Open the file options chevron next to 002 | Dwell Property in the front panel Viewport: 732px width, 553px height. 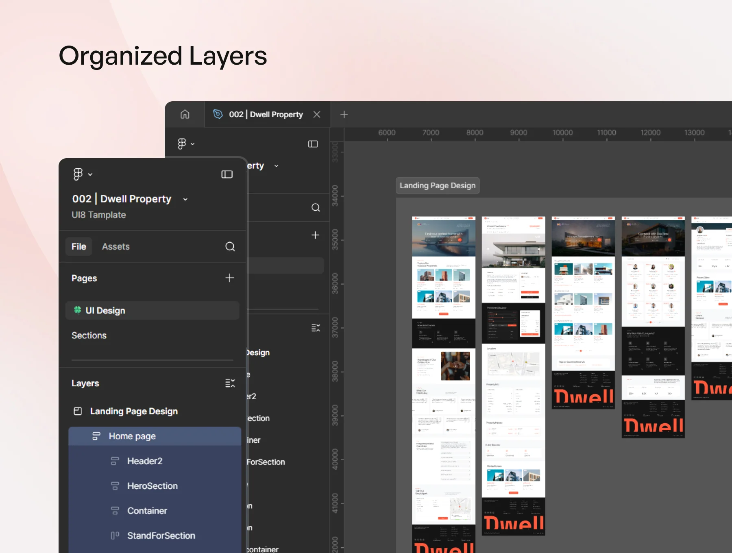pos(185,199)
